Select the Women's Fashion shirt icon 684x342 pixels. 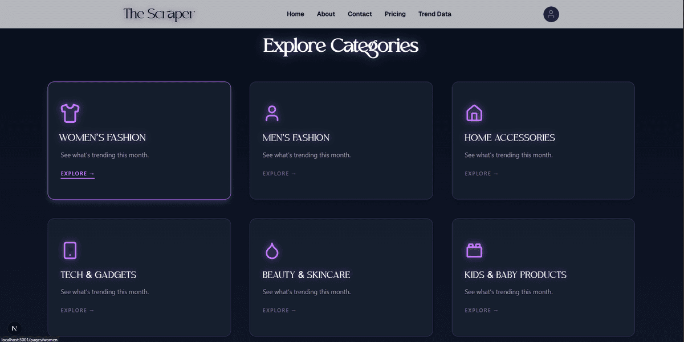click(x=70, y=113)
